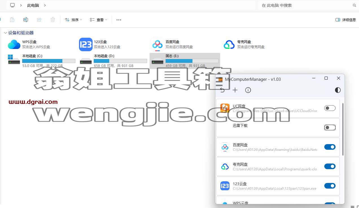Toggle dark theme icon in MyComputerManager
359x208 pixels.
[338, 90]
